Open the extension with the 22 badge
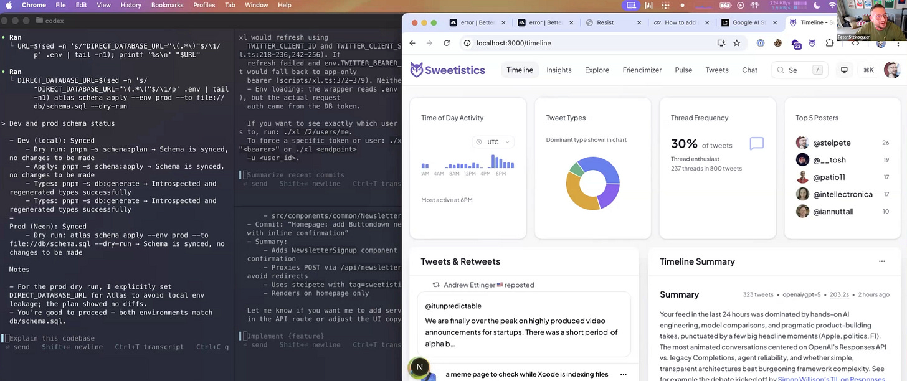This screenshot has height=381, width=907. tap(795, 44)
